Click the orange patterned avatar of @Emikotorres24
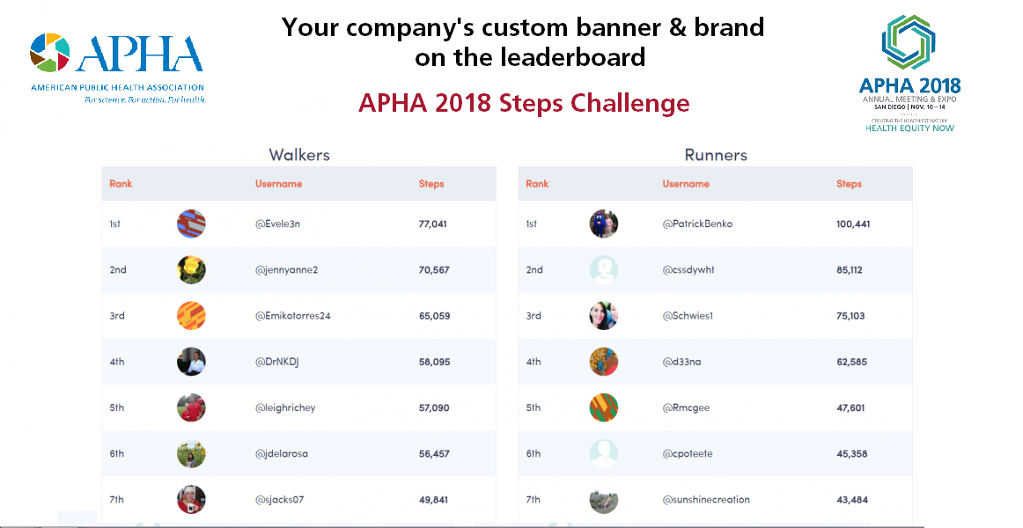This screenshot has height=528, width=1023. coord(191,315)
